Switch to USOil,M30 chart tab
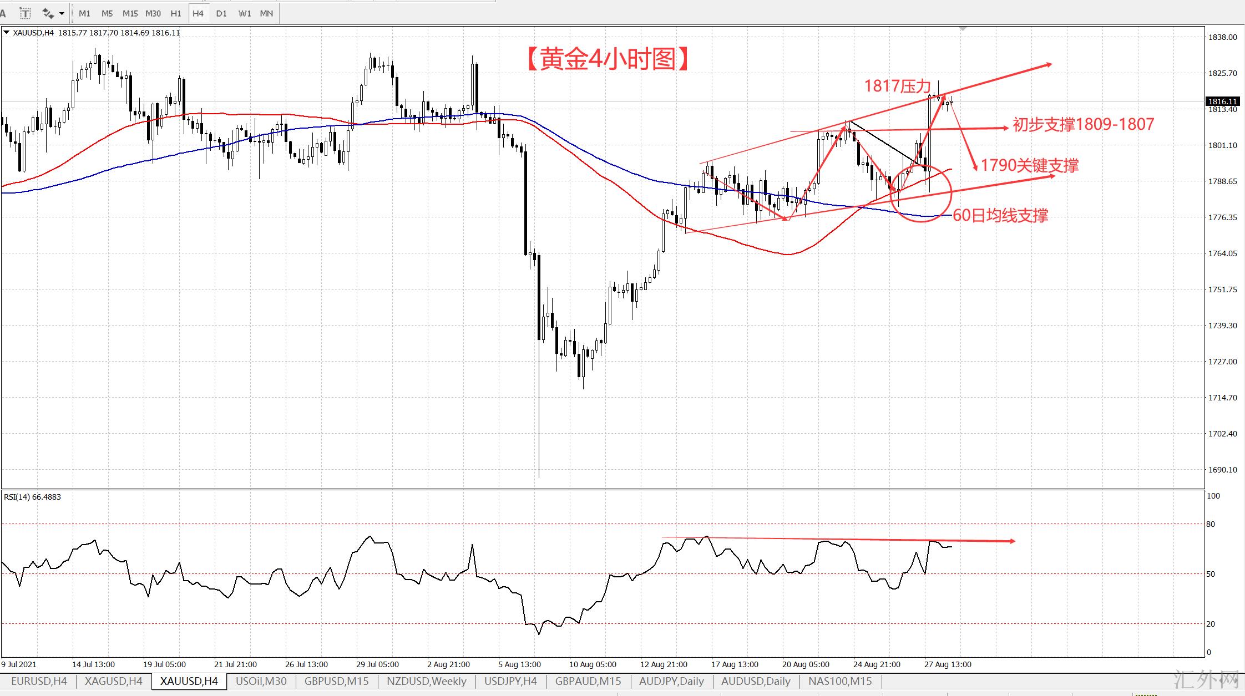Screen dimensions: 1245x696 click(261, 681)
